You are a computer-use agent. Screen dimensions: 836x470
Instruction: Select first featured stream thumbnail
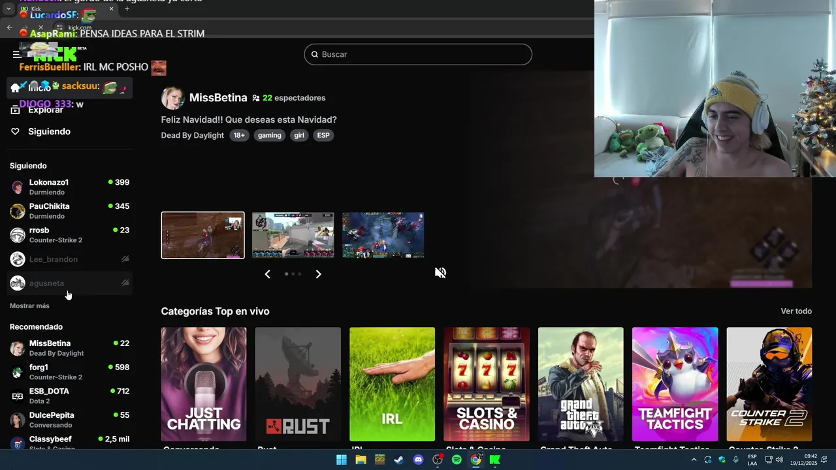click(203, 235)
